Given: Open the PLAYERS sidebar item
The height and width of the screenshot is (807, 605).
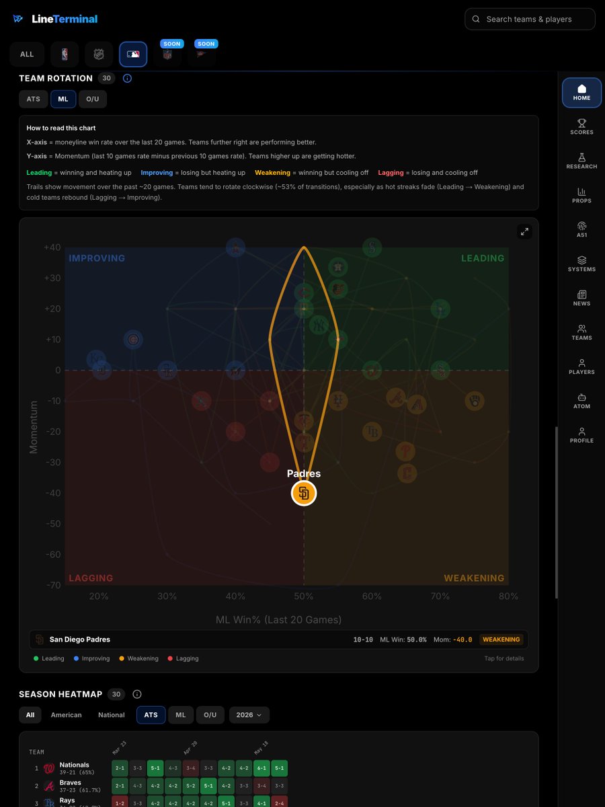Looking at the screenshot, I should 581,367.
